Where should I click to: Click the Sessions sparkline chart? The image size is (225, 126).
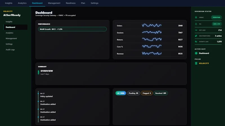(x=152, y=32)
